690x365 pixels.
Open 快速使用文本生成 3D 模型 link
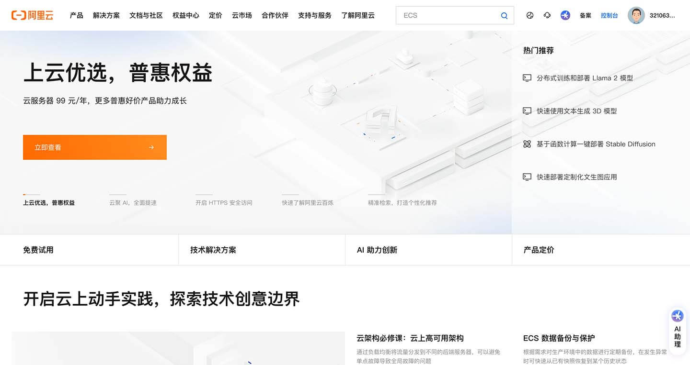click(576, 111)
